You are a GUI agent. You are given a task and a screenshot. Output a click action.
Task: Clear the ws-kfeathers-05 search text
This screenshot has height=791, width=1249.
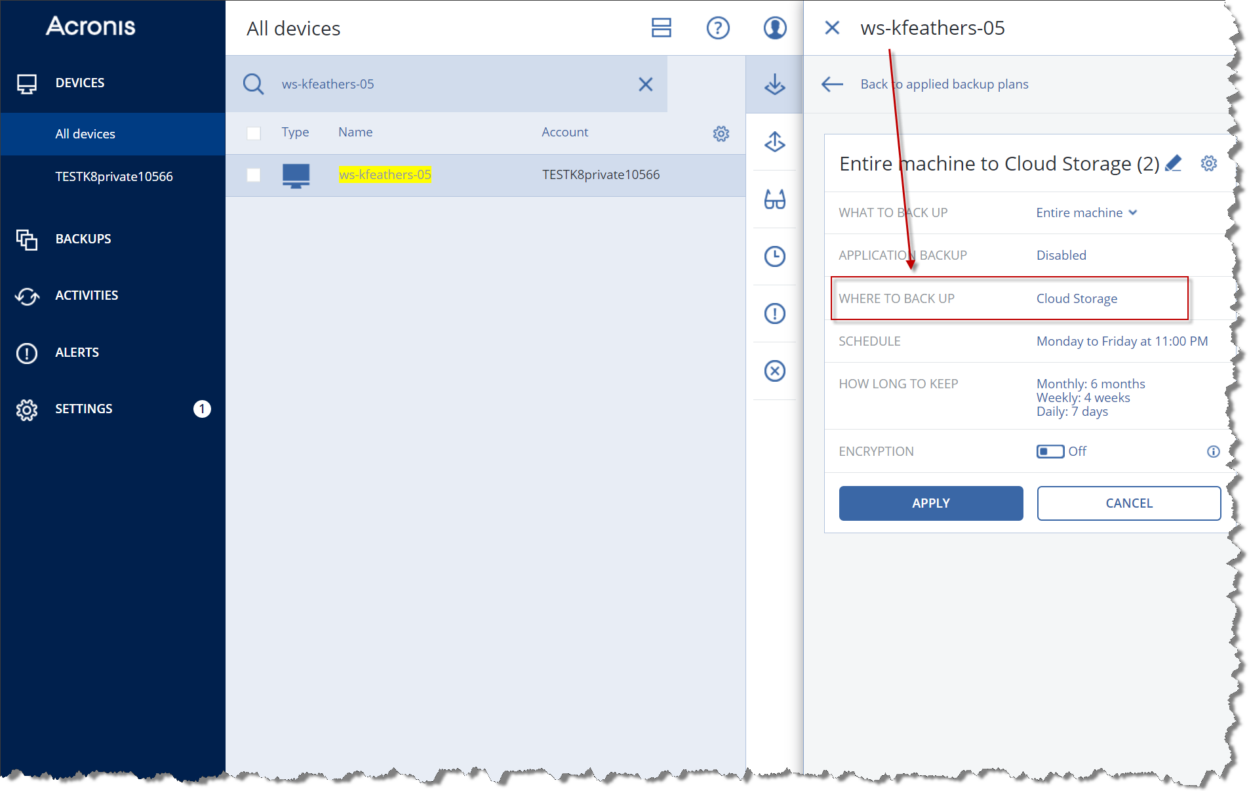coord(645,84)
